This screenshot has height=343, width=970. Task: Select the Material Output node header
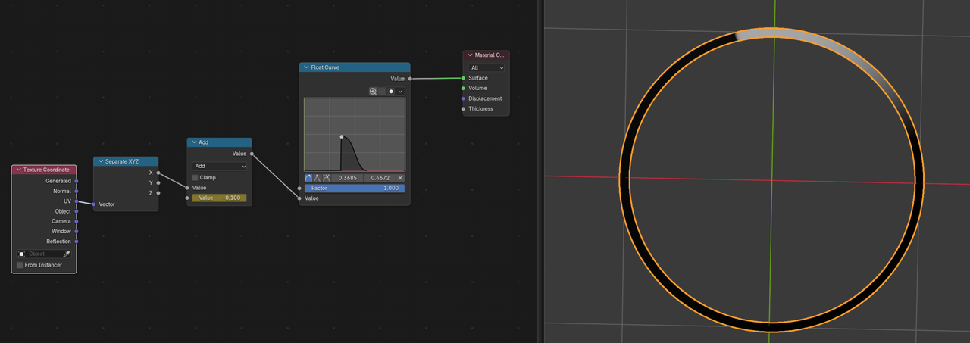pos(486,55)
